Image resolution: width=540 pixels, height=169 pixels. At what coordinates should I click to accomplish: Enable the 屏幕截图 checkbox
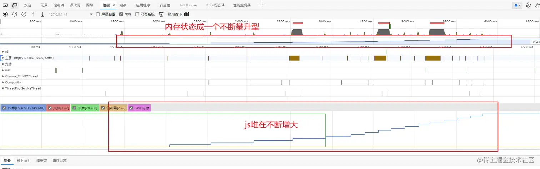(x=98, y=14)
